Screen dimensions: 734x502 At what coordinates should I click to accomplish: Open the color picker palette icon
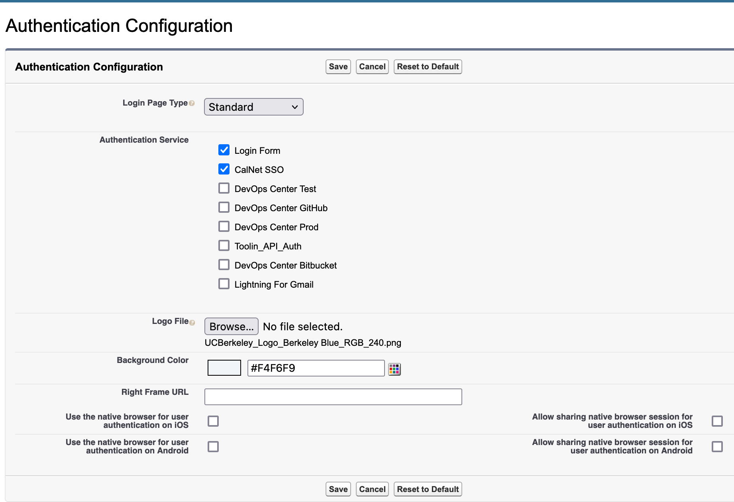(x=395, y=369)
